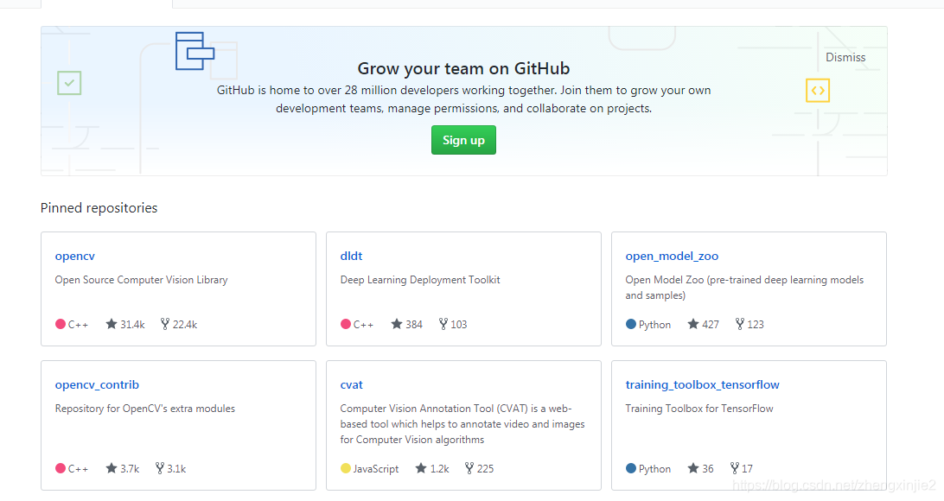Click the 384 stars count on dldt
The width and height of the screenshot is (944, 501).
[x=414, y=325]
